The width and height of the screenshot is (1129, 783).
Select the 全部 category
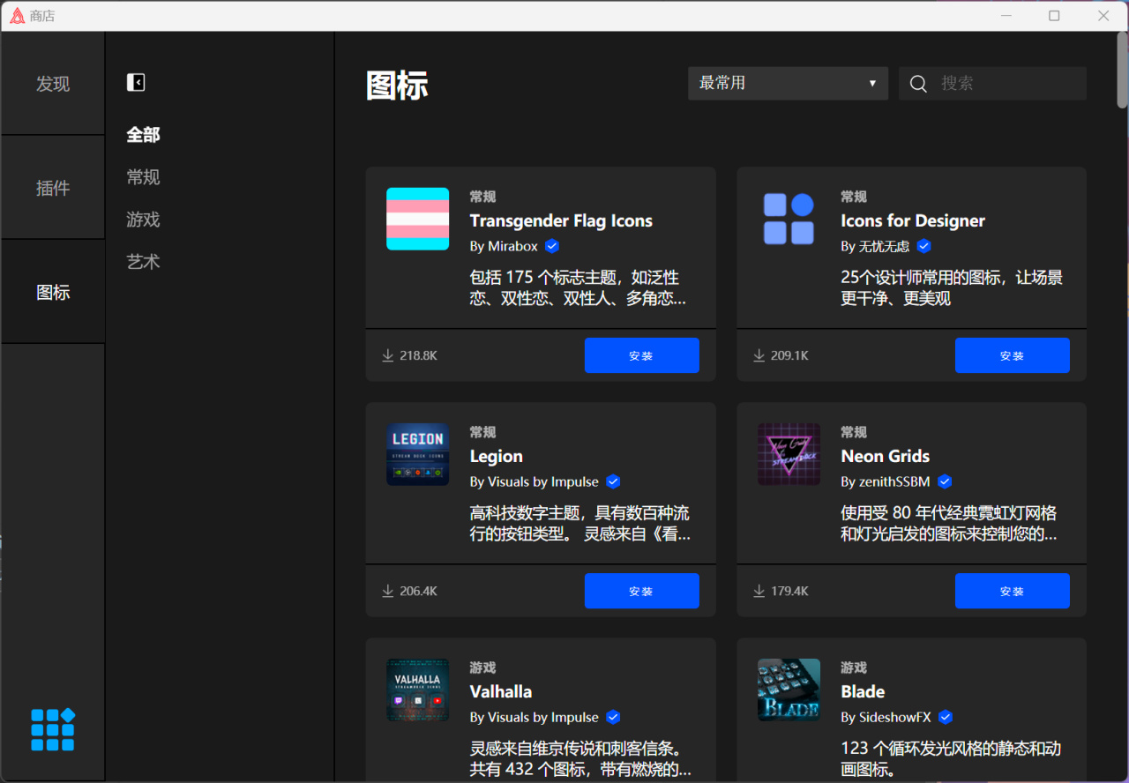coord(143,135)
